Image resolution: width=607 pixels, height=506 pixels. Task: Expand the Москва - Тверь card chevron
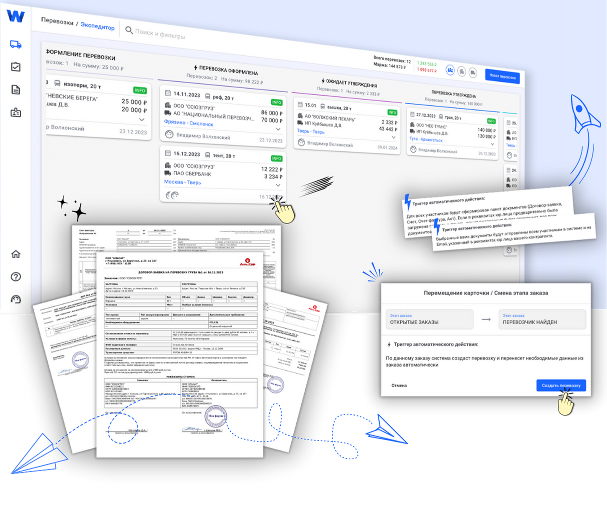278,185
